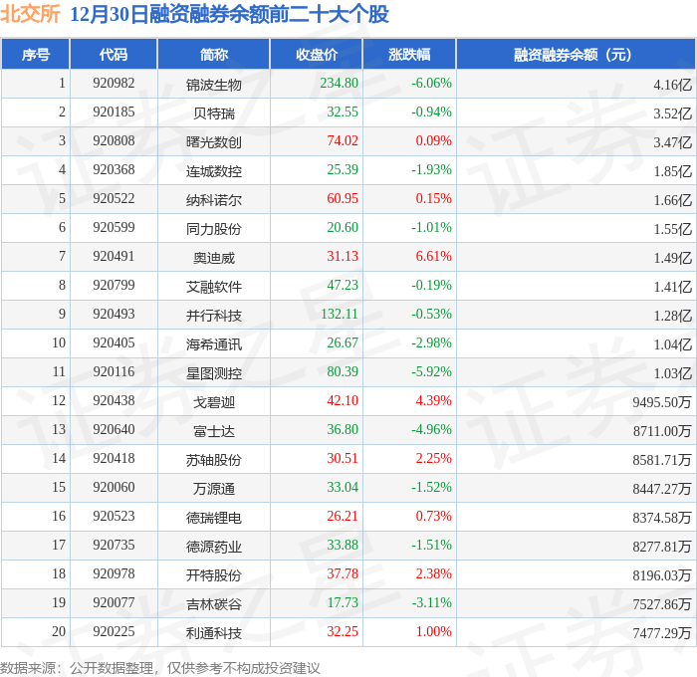697x677 pixels.
Task: Select stock name 艾融软件
Action: click(214, 287)
